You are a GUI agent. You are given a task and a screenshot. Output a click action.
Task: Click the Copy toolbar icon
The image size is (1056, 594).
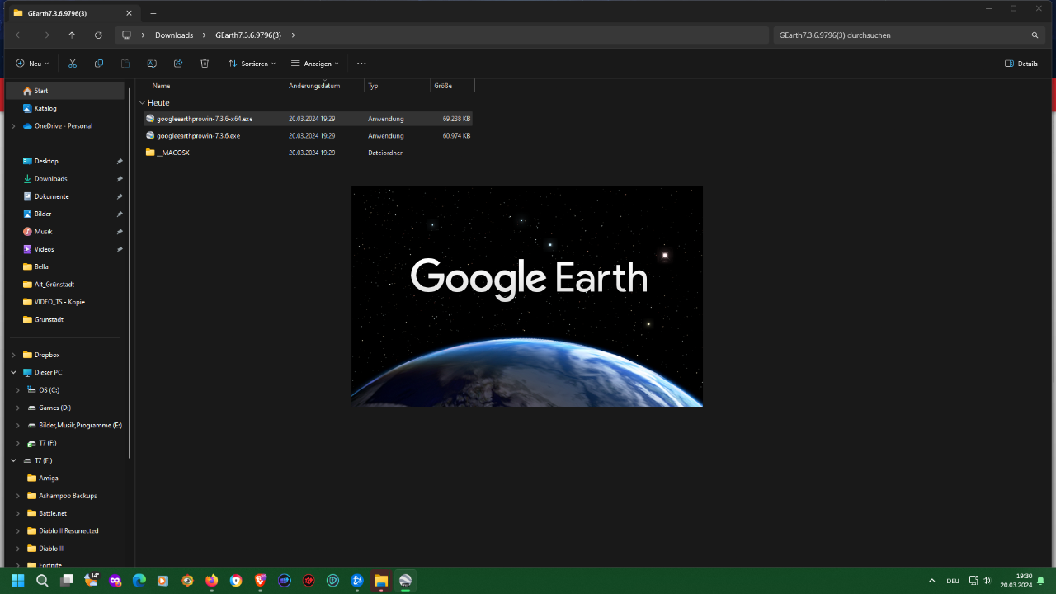point(99,64)
